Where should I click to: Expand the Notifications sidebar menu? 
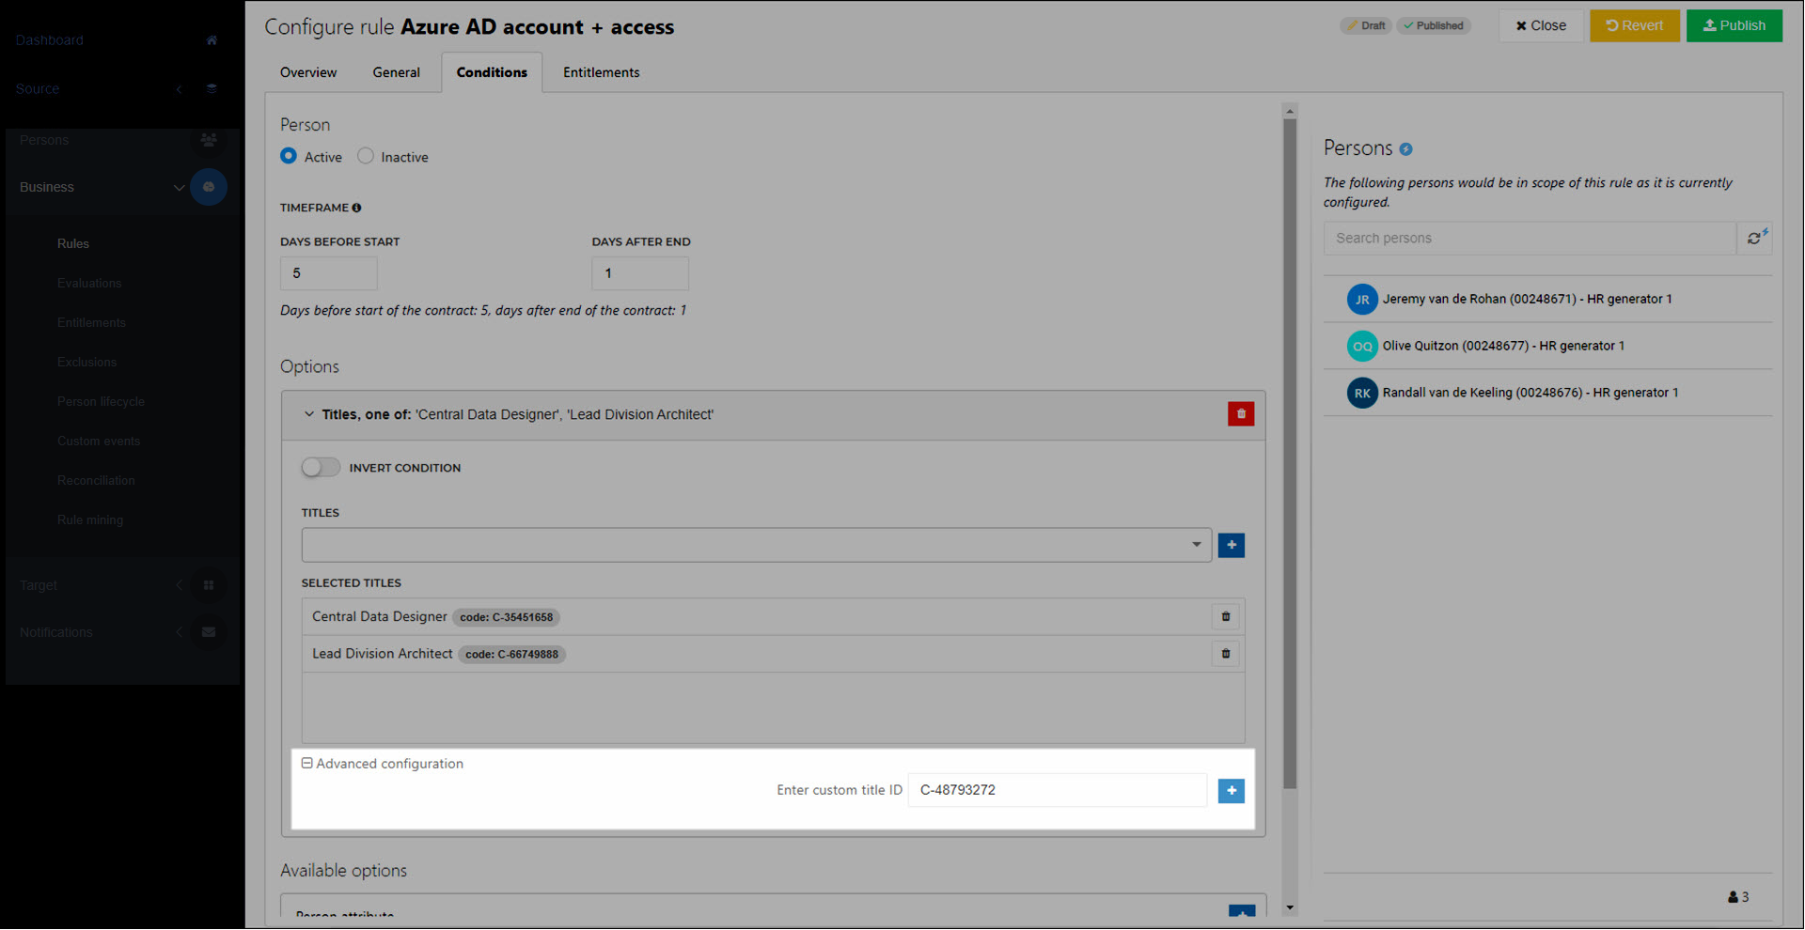179,632
